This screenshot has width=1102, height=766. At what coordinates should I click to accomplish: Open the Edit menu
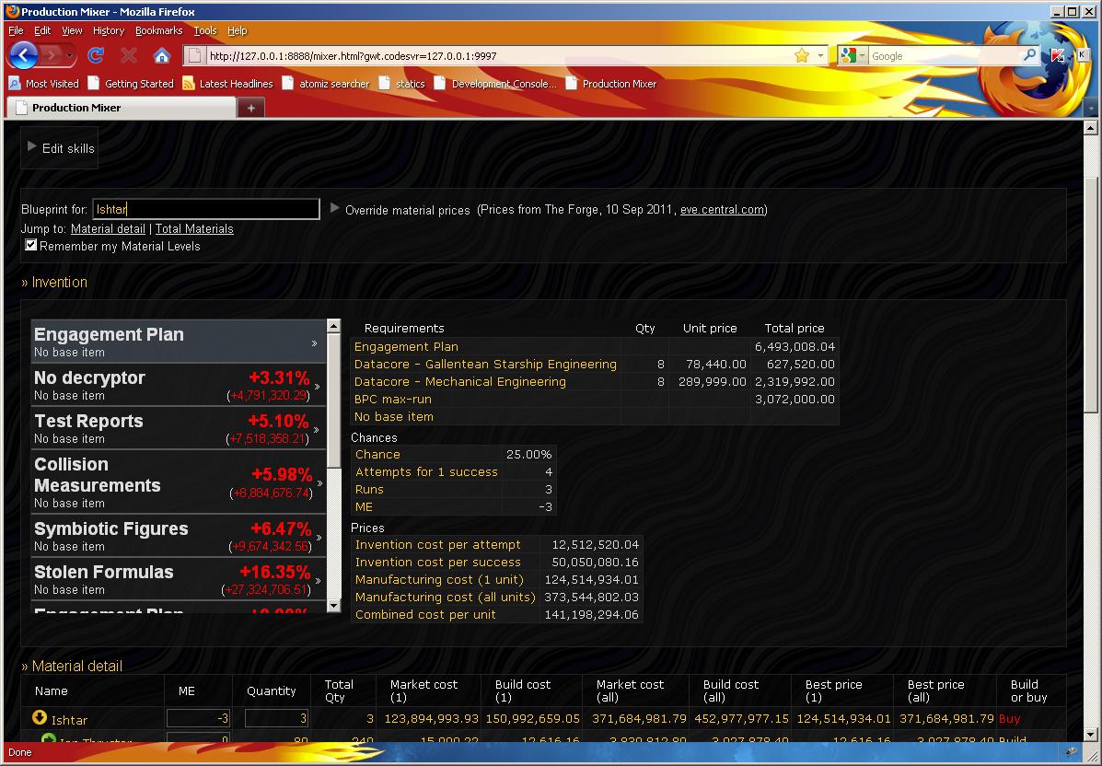click(42, 30)
